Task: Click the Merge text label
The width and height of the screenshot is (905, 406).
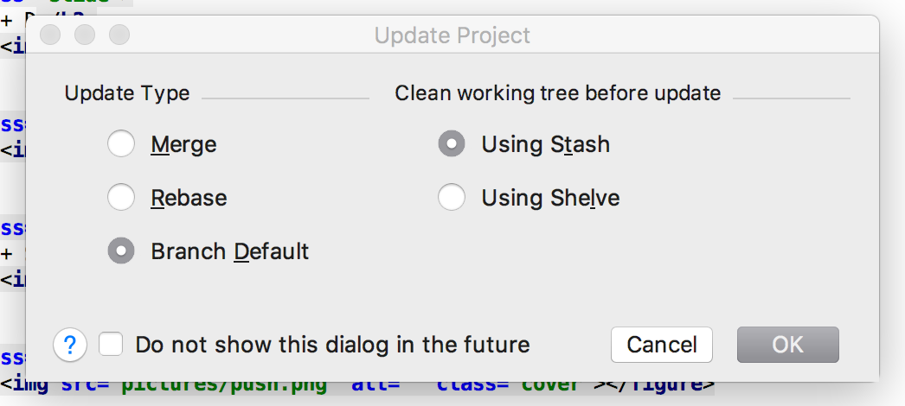Action: 183,144
